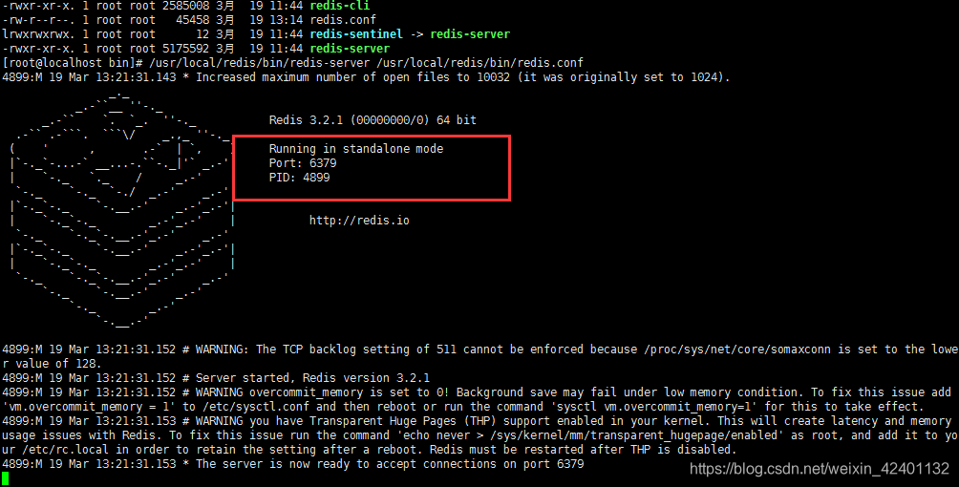Click the 'PID: 4899' line

click(299, 178)
